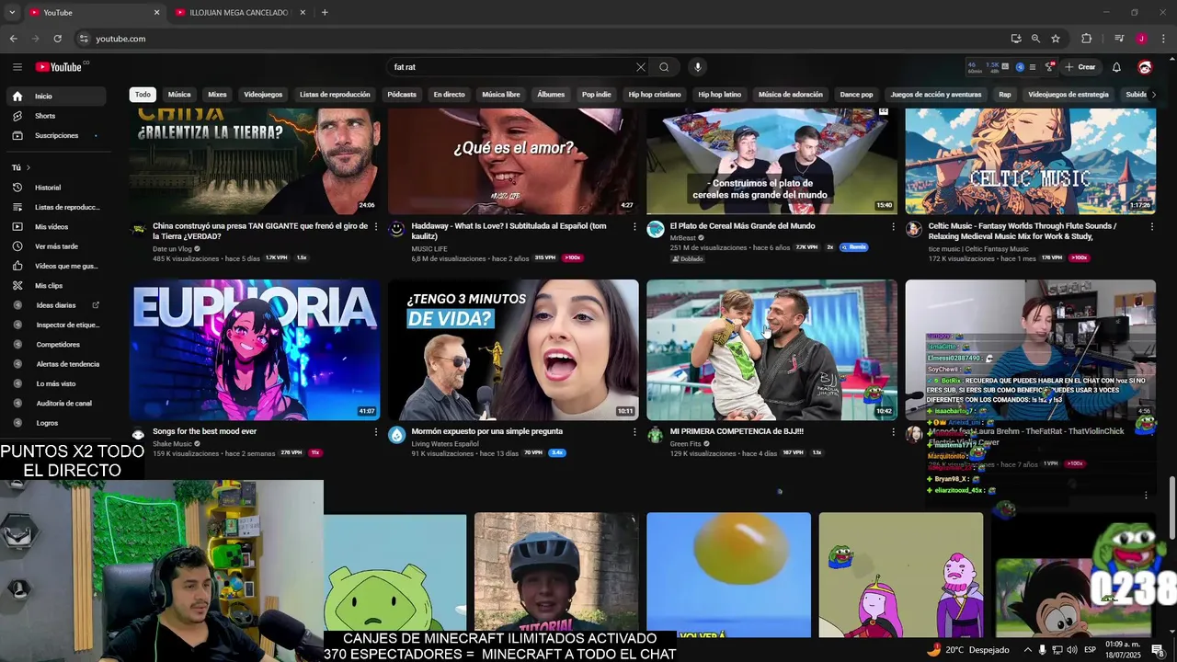This screenshot has height=662, width=1177.
Task: Open Mis clips in the sidebar
Action: [58, 286]
